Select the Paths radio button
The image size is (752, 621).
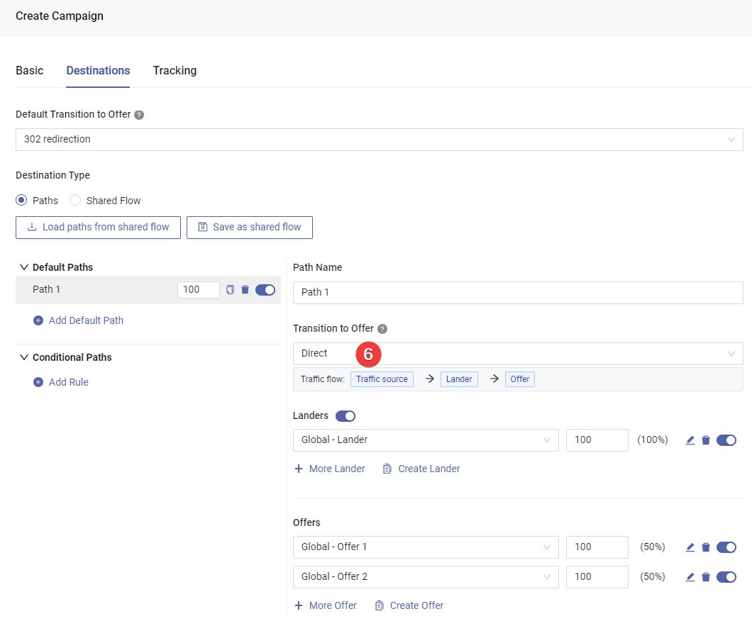coord(21,201)
